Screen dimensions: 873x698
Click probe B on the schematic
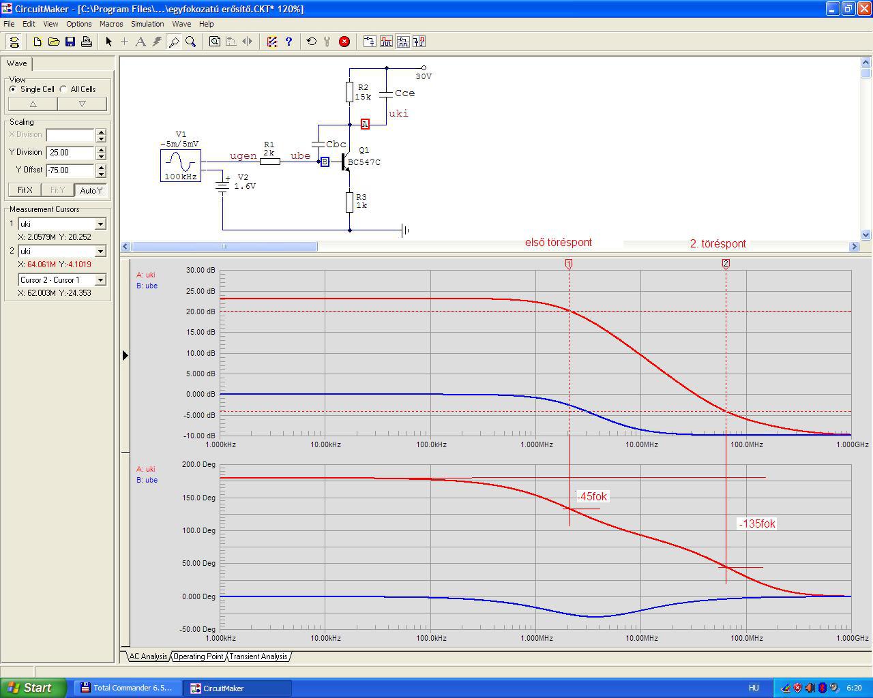(x=325, y=162)
